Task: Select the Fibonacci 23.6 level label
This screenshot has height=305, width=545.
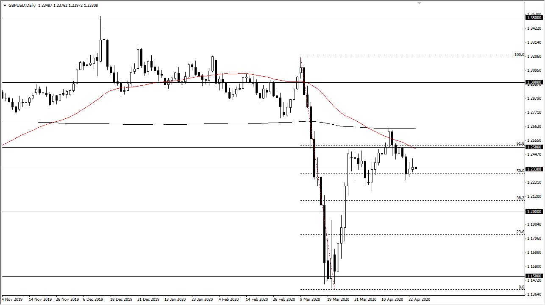Action: (x=520, y=232)
